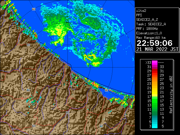This screenshot has width=180, height=135.
Task: Click the radar site name ilts2
Action: pos(141,11)
